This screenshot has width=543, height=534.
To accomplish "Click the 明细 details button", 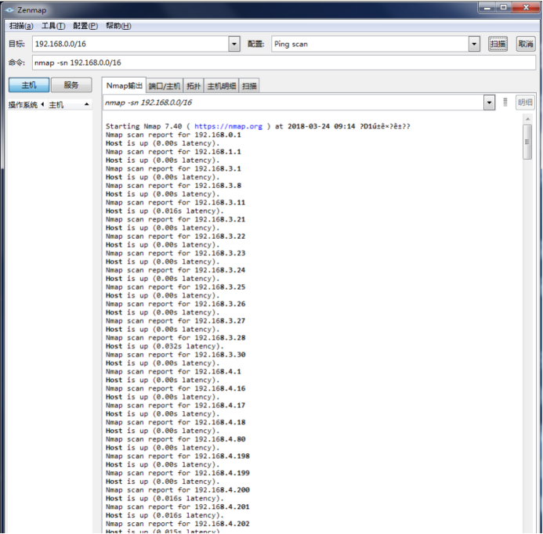I will (525, 103).
